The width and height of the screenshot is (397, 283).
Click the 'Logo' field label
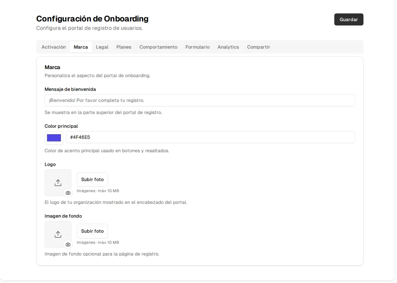click(50, 165)
